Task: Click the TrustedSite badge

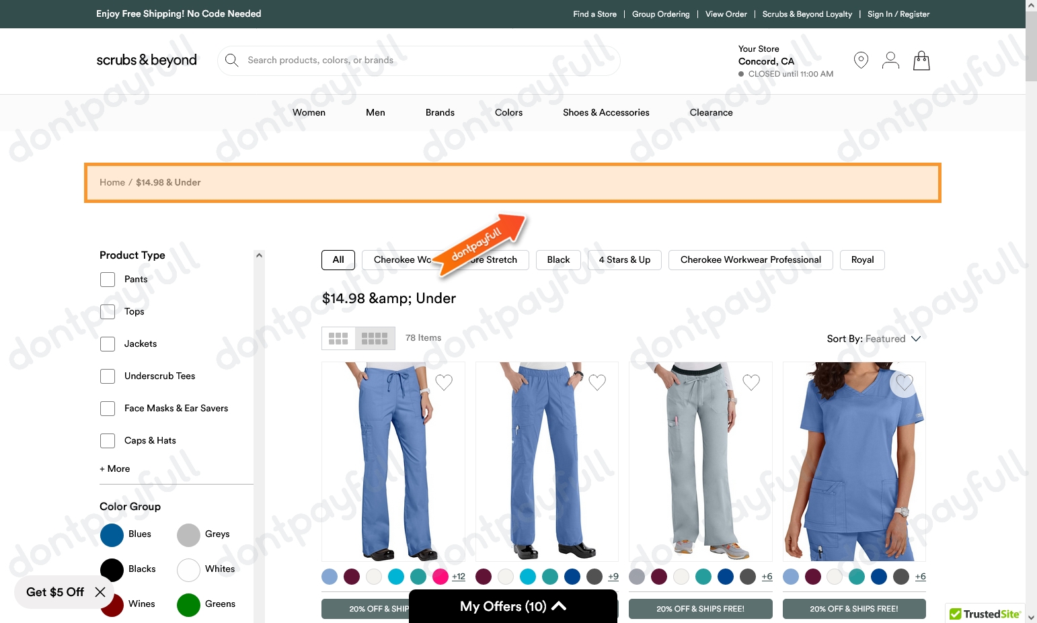Action: (985, 613)
